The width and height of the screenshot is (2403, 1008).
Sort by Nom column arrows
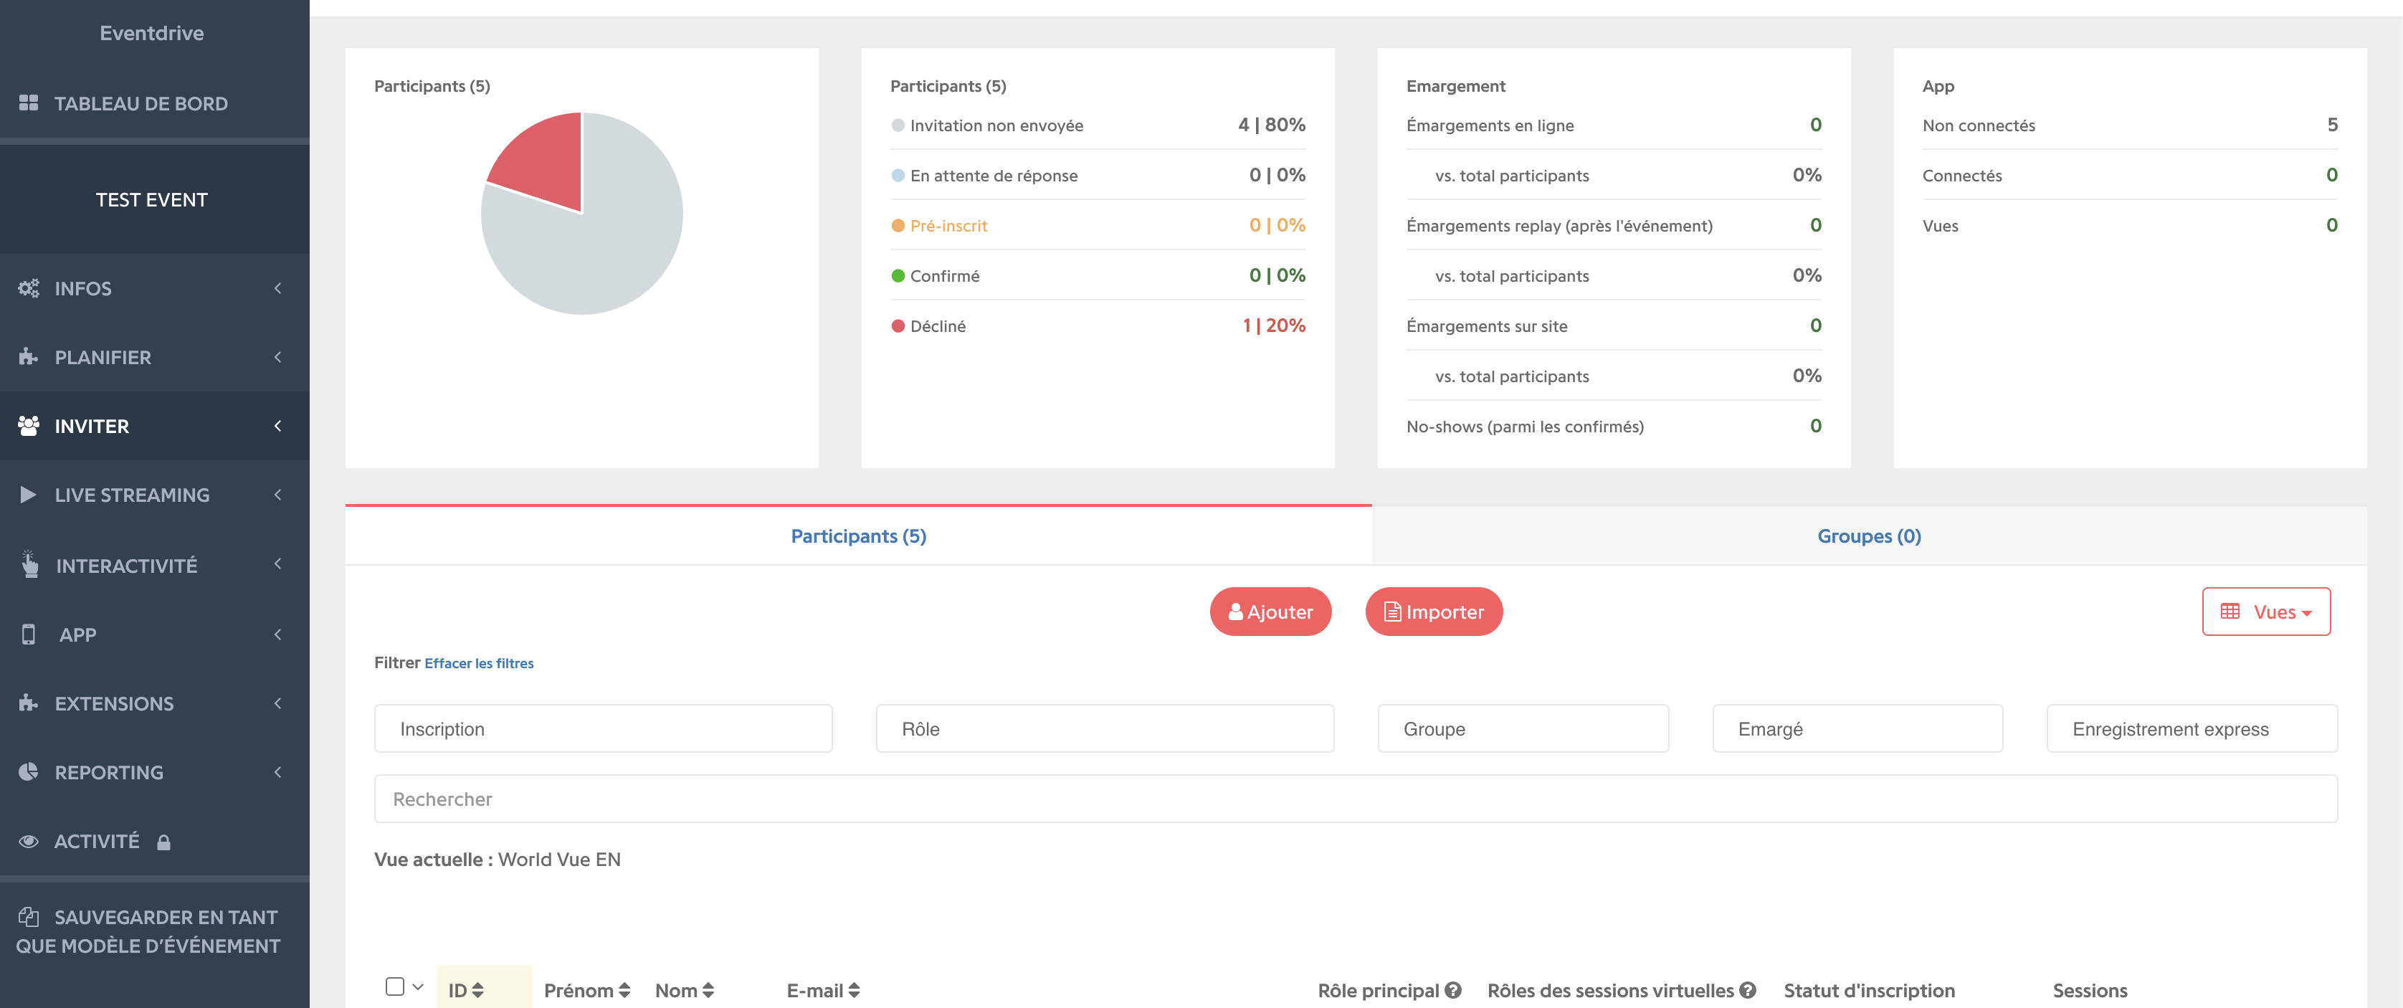[708, 990]
